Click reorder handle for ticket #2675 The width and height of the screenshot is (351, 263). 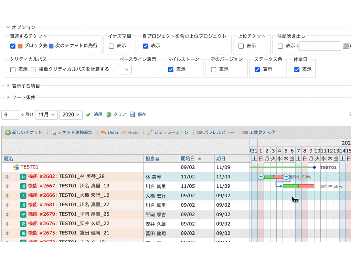(7, 233)
